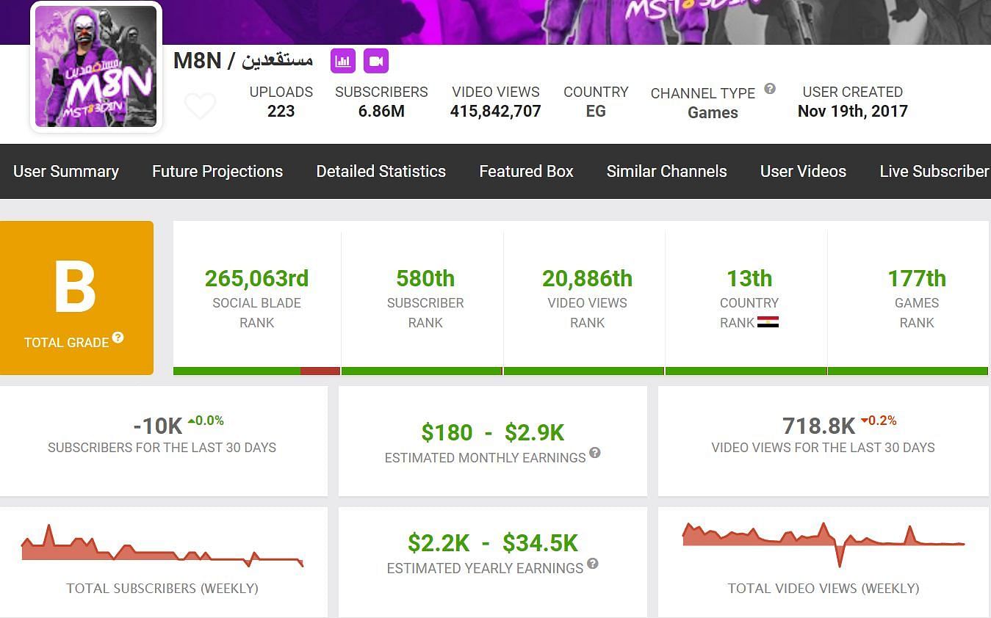Click the purple bar-chart statistics icon
This screenshot has height=618, width=991.
coord(343,61)
